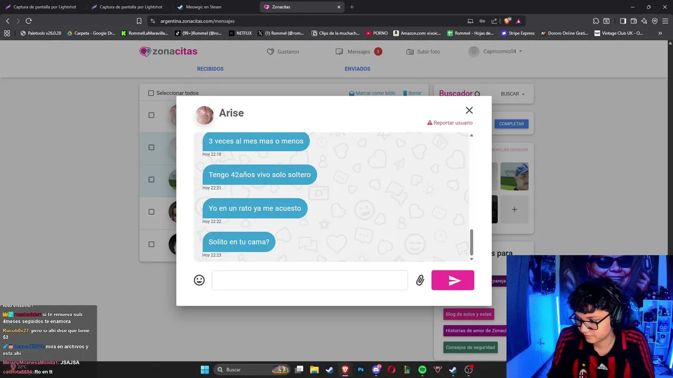Open Opera from taskbar
673x378 pixels.
(391, 370)
